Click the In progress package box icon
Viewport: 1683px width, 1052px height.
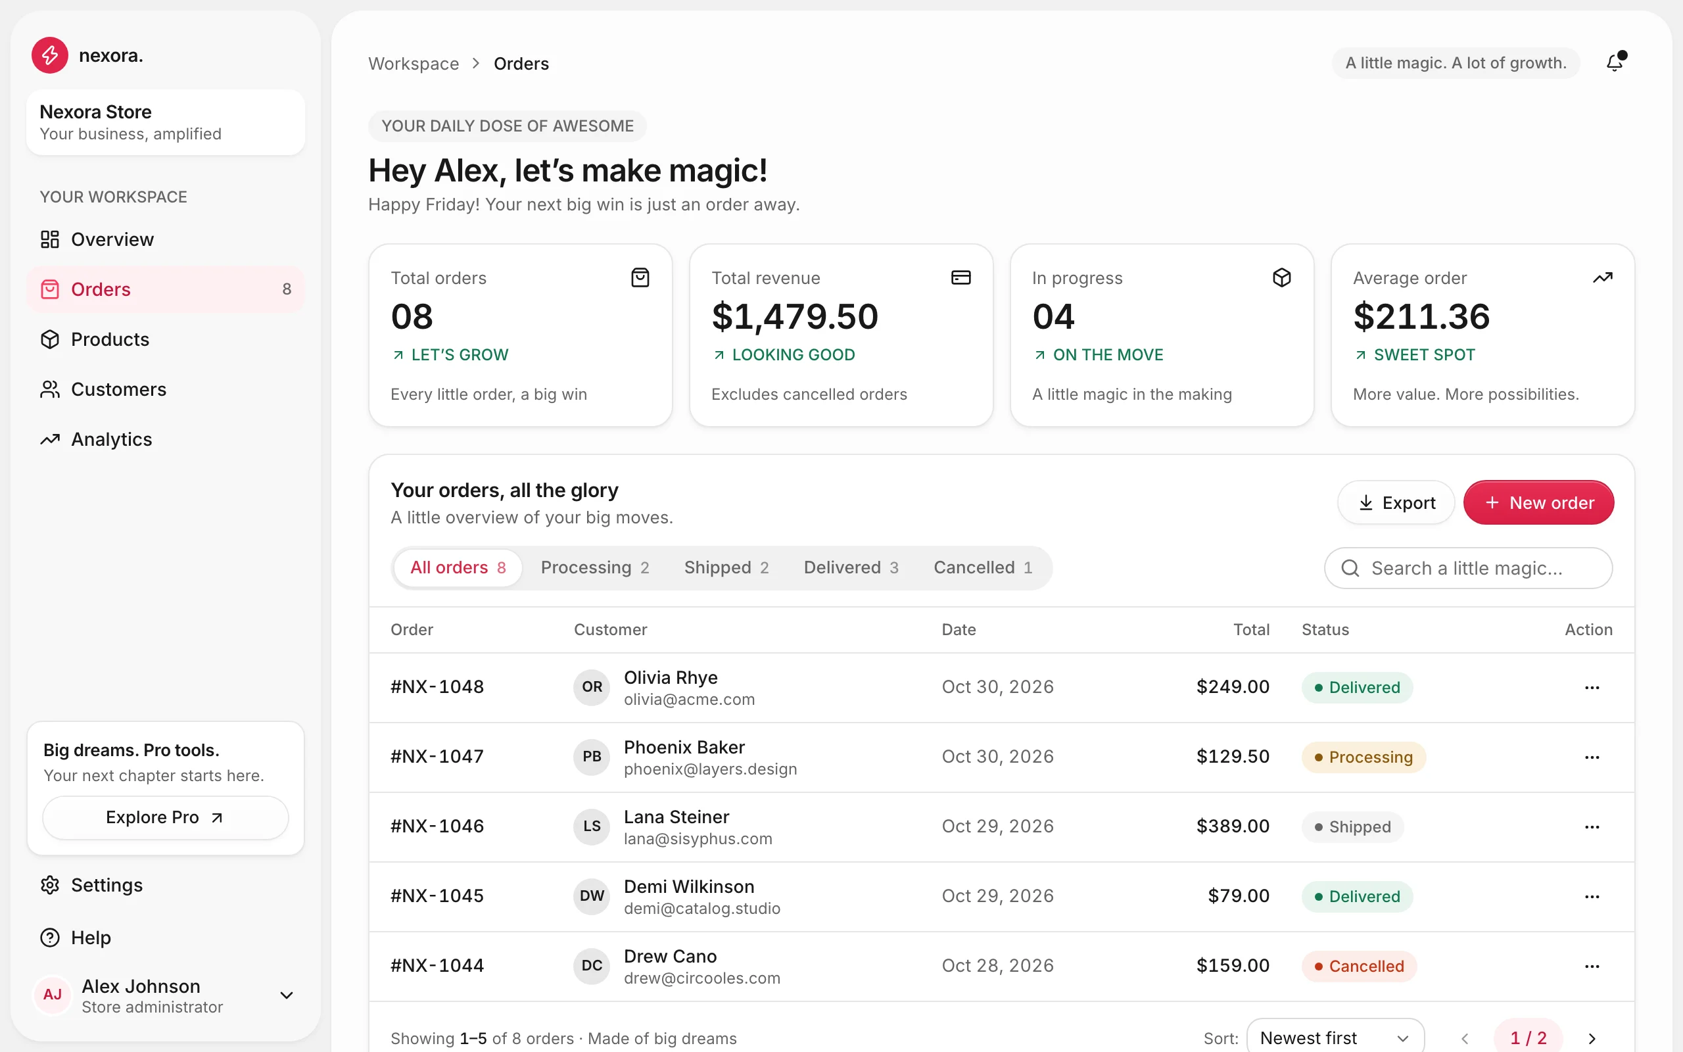[1282, 277]
